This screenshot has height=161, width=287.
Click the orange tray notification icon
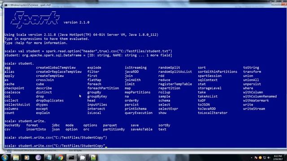[x=260, y=158]
